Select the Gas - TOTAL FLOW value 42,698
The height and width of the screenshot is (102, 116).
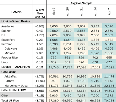tap(53, 91)
